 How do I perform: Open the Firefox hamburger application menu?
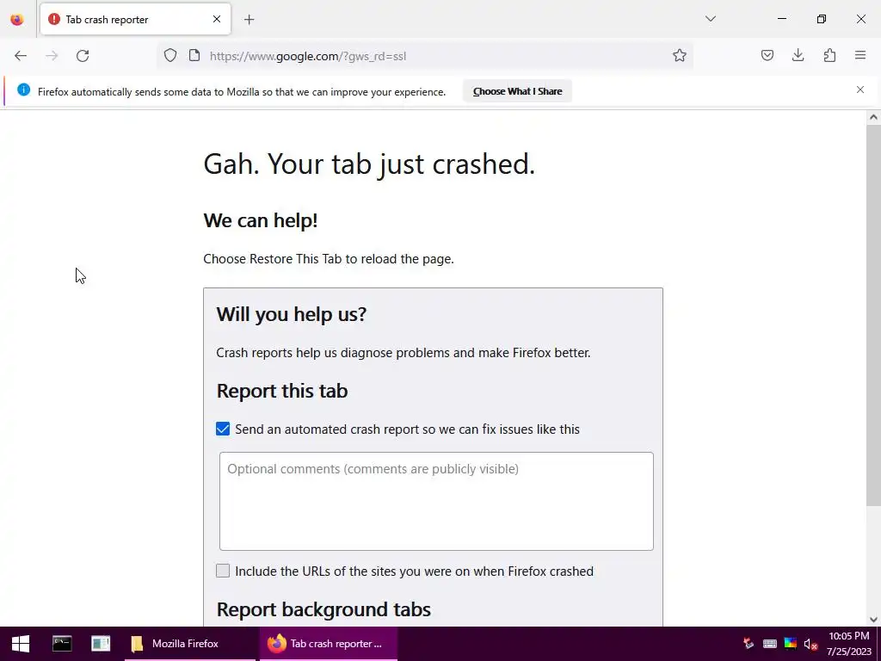pos(860,56)
